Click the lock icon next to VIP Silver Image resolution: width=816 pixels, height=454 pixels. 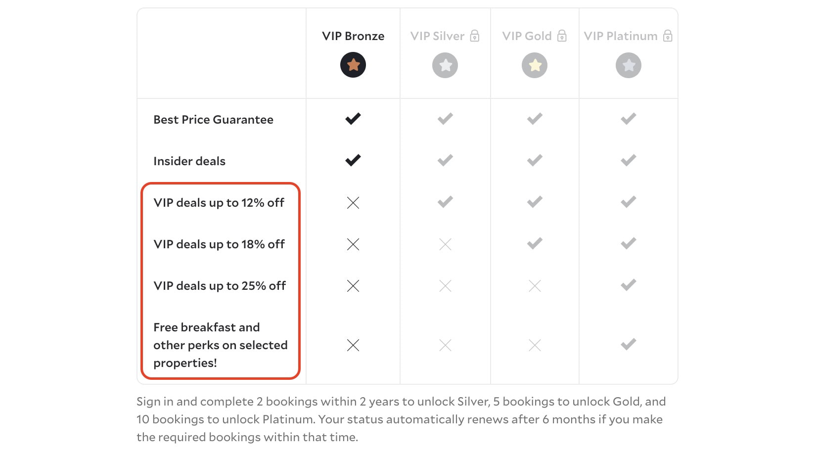[x=475, y=36]
